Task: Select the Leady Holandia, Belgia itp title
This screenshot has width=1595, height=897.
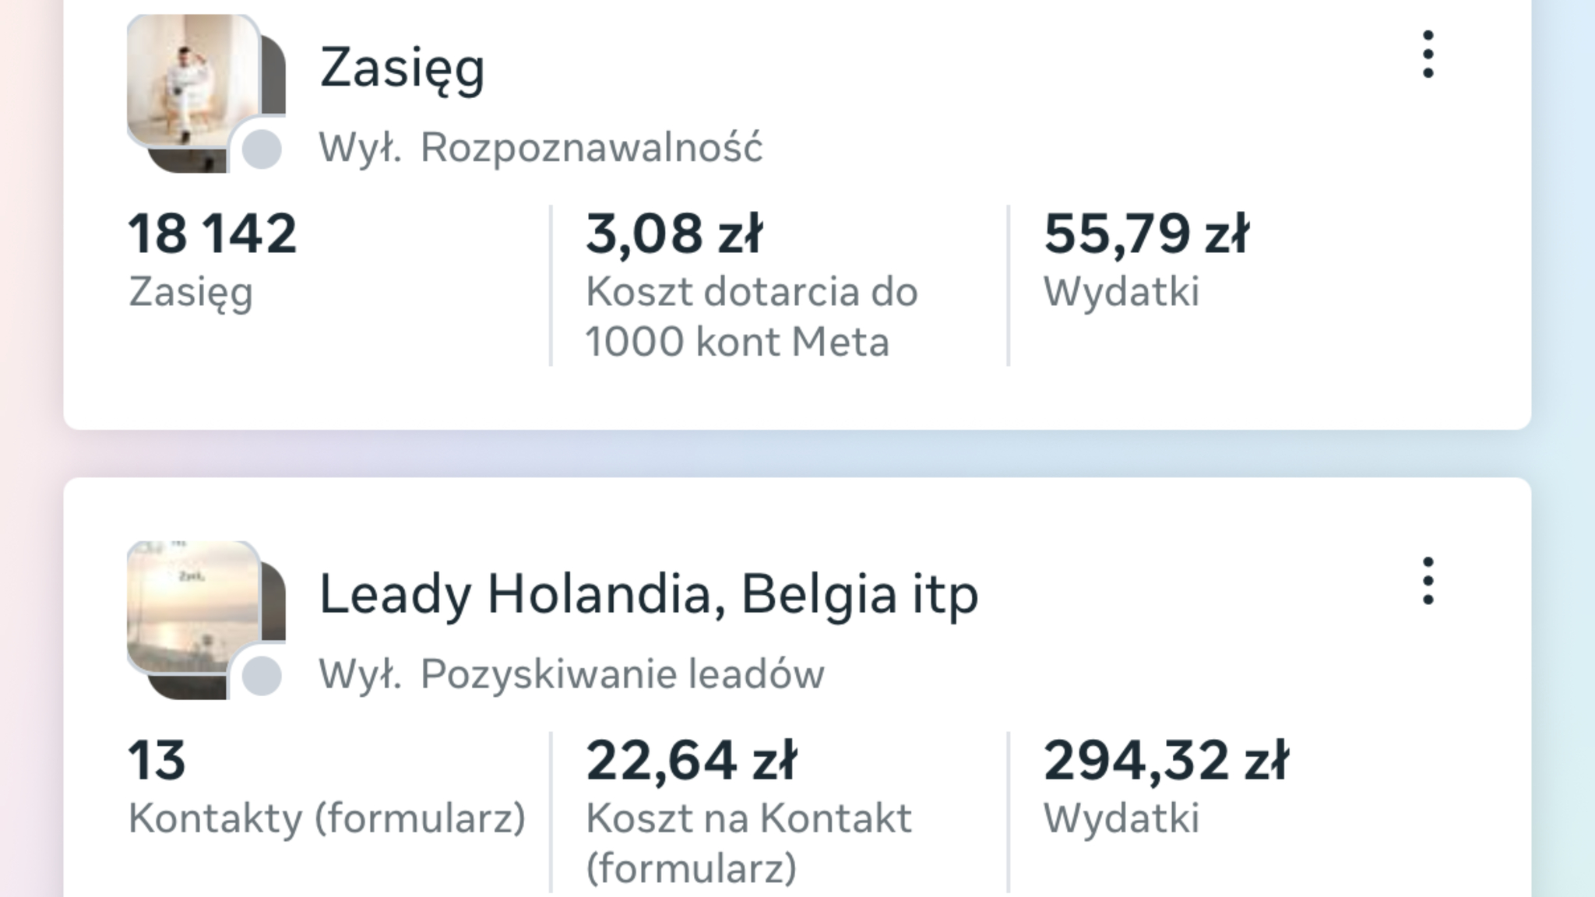Action: [x=649, y=594]
